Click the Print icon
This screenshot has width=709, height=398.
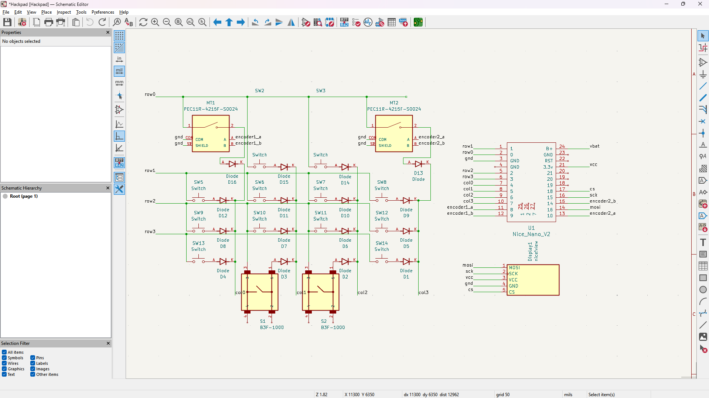48,22
